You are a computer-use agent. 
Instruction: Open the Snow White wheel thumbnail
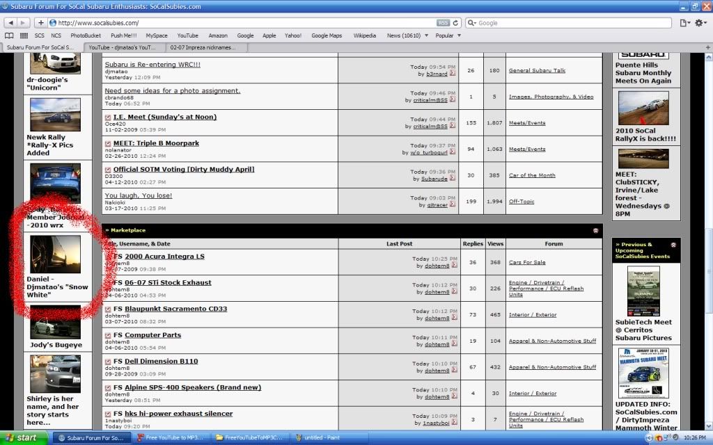point(55,254)
